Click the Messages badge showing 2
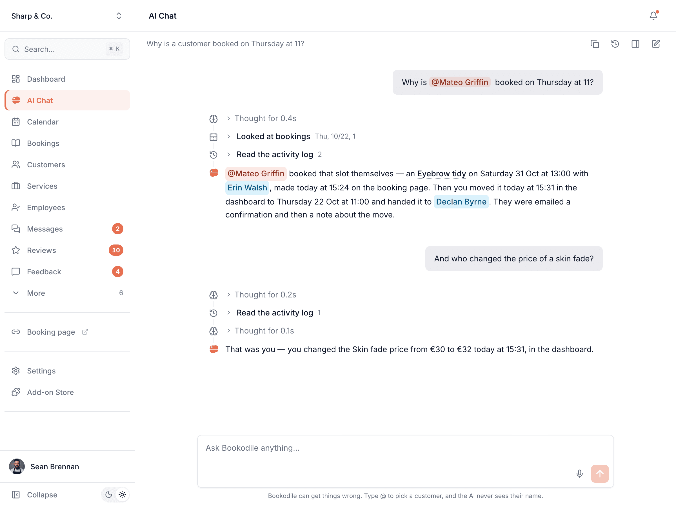The height and width of the screenshot is (507, 676). pos(118,229)
